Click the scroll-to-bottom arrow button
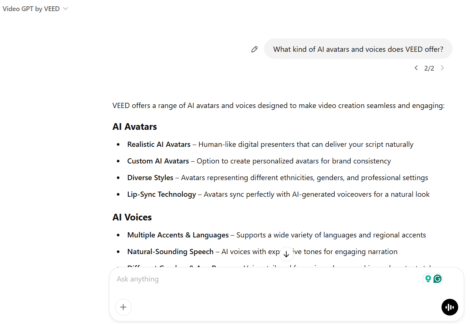Screen dimensions: 470x324 tap(286, 254)
